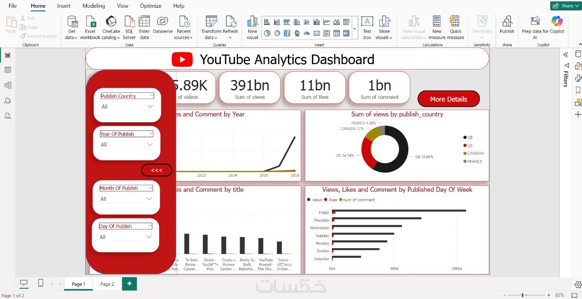Image resolution: width=582 pixels, height=299 pixels.
Task: Select the pie chart visual
Action: coord(267,33)
